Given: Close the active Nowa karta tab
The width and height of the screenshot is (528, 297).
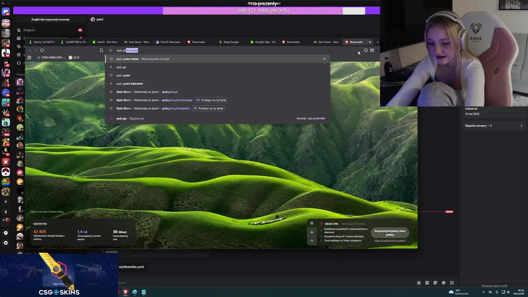Looking at the screenshot, I should click(x=370, y=42).
